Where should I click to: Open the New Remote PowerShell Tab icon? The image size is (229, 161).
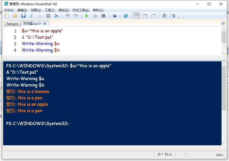coord(114,16)
